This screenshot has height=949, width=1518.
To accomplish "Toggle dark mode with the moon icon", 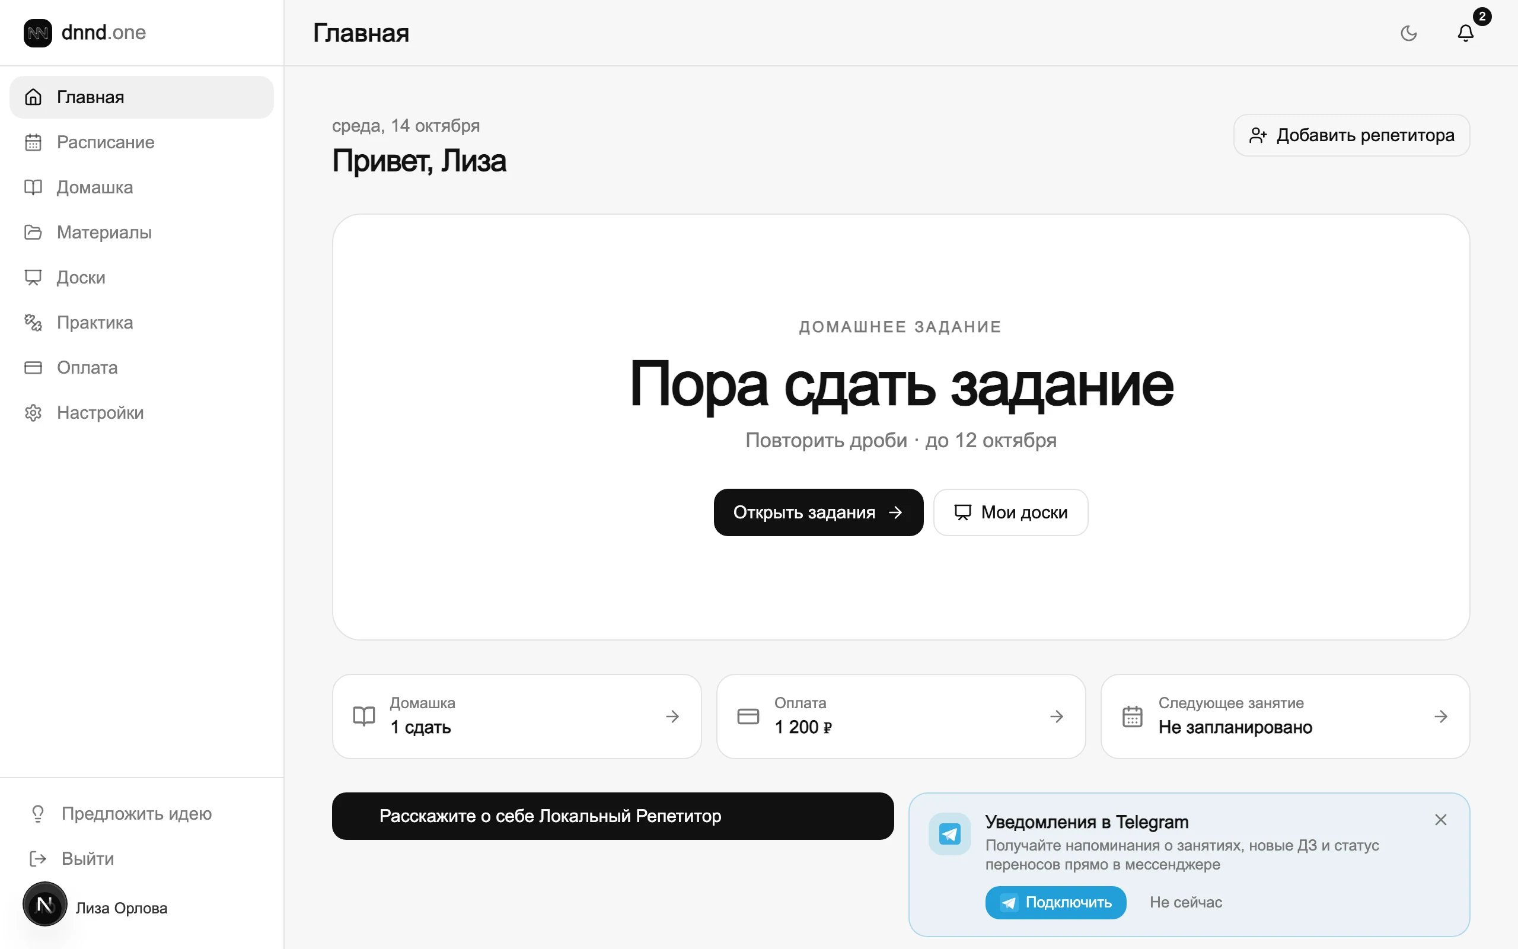I will [x=1409, y=33].
